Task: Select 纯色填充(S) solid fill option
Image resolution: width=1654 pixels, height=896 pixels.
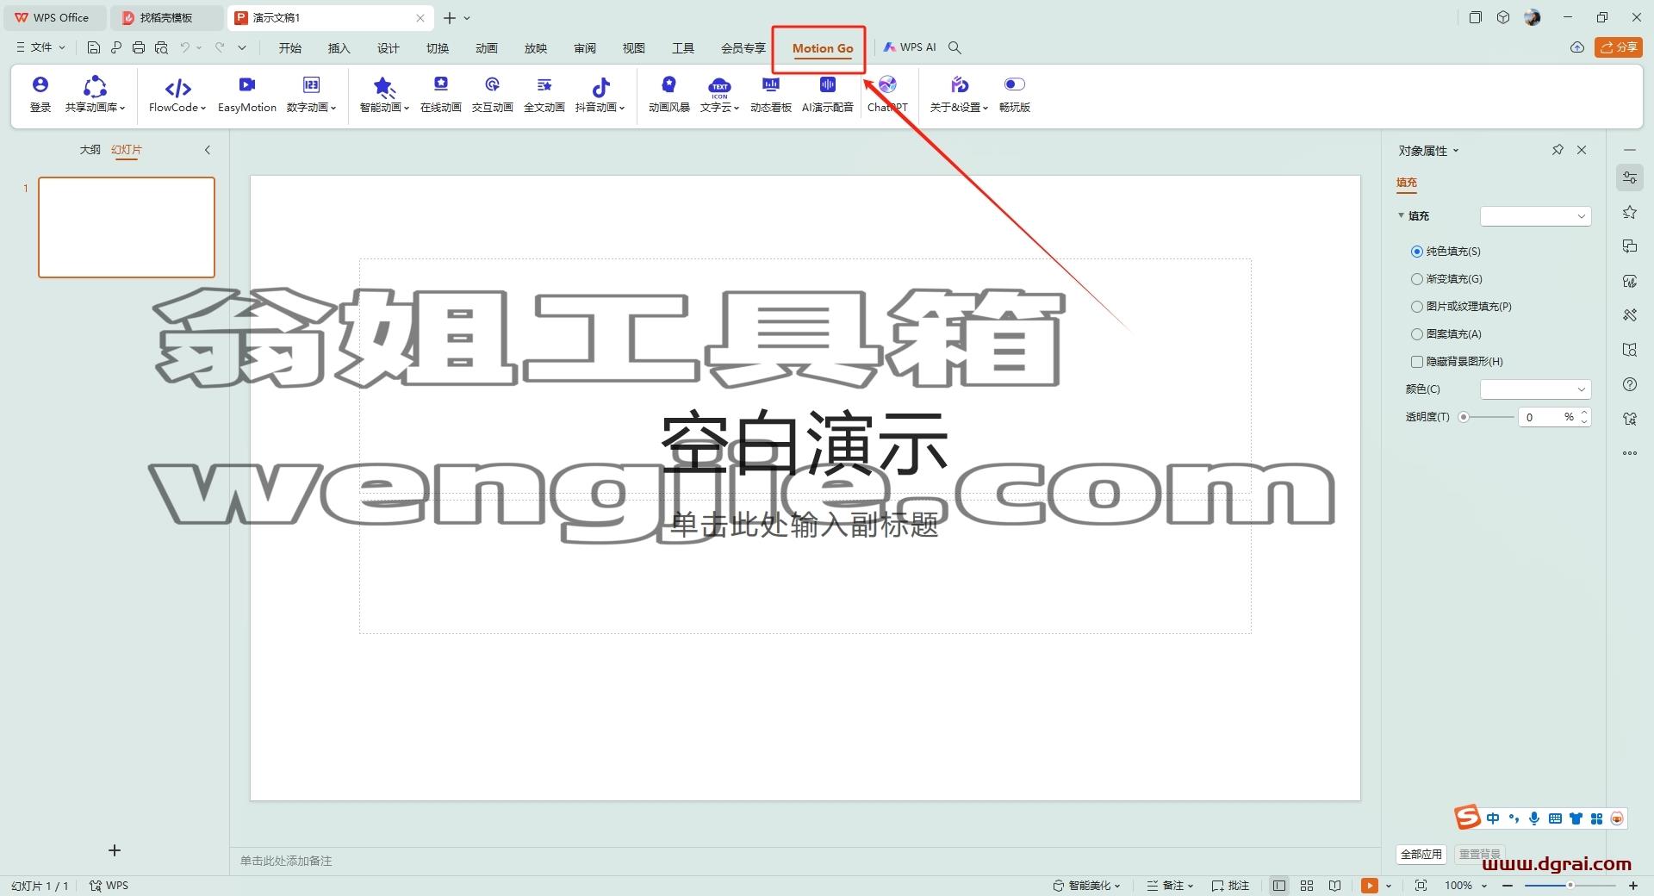Action: 1446,252
